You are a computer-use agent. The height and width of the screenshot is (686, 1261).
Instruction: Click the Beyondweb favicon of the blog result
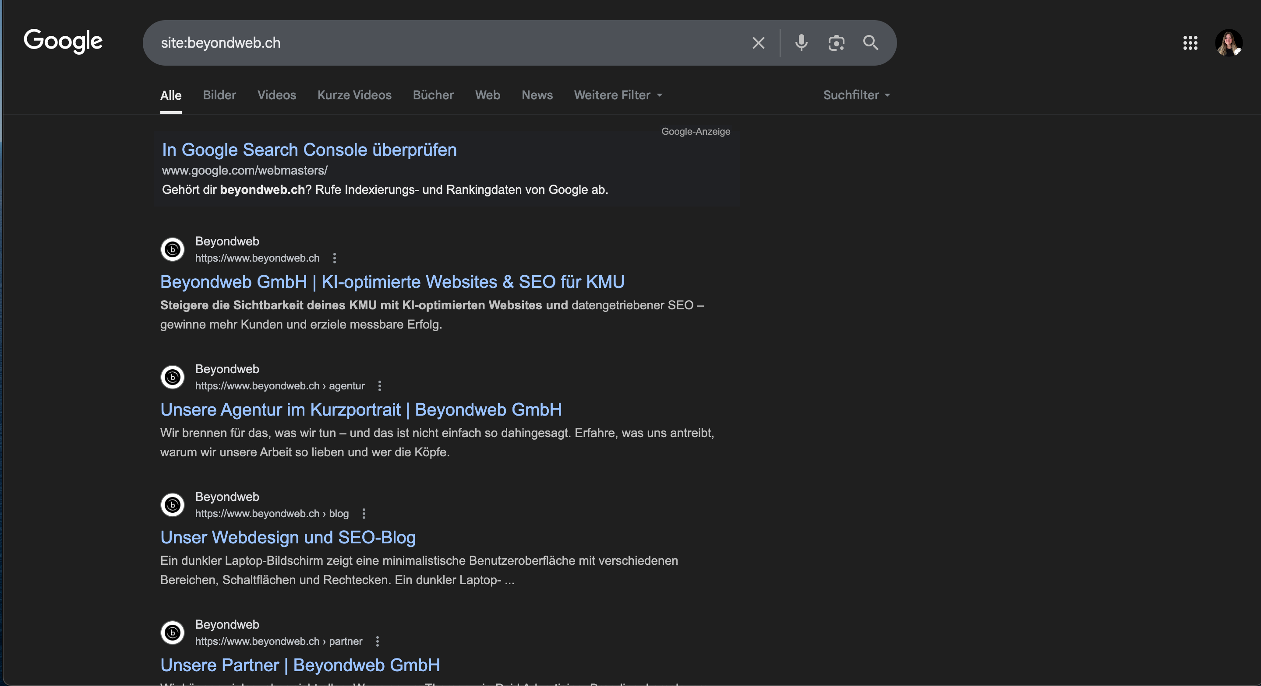pyautogui.click(x=172, y=504)
